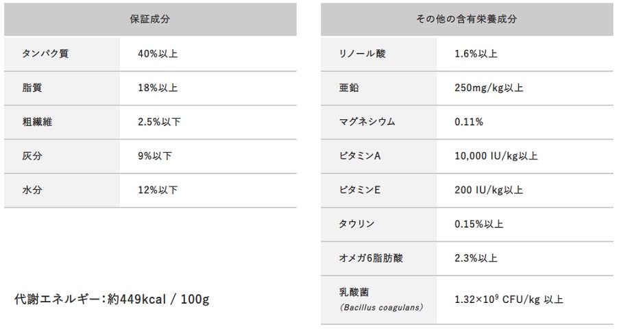Screen dimensions: 617x329
Task: Click the 250mg/kg以上 zinc value
Action: (489, 88)
